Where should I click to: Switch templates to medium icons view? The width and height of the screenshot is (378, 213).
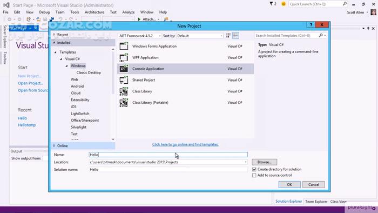[228, 36]
